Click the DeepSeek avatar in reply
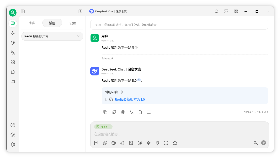This screenshot has width=280, height=158. point(95,71)
